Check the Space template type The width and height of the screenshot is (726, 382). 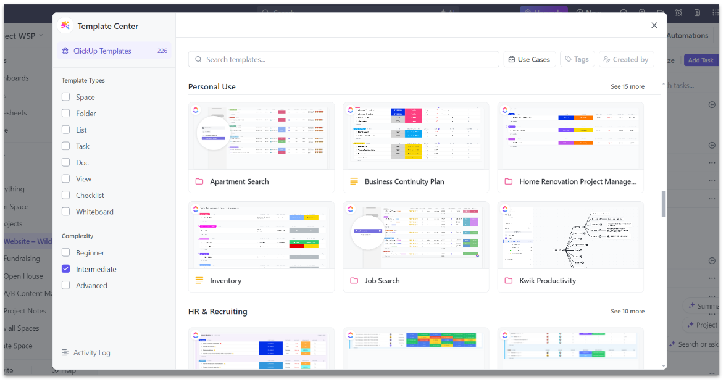tap(65, 97)
